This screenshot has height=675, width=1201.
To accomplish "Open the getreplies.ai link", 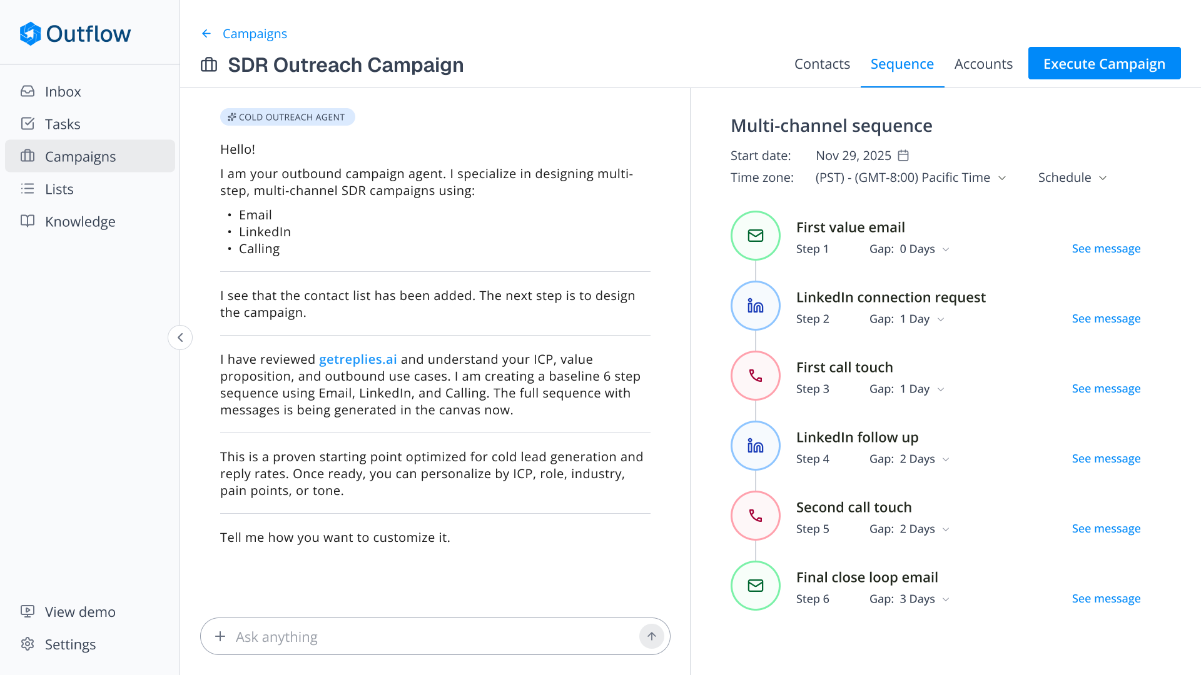I will 358,359.
